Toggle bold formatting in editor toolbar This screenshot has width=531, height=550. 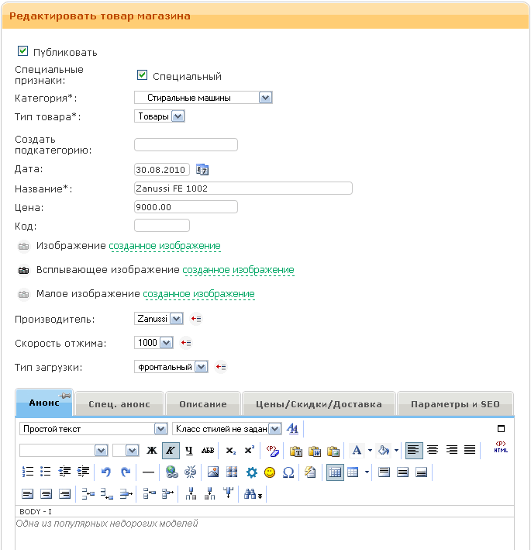(152, 450)
